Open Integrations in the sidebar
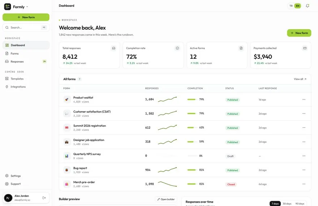This screenshot has height=206, width=318. pyautogui.click(x=26, y=87)
